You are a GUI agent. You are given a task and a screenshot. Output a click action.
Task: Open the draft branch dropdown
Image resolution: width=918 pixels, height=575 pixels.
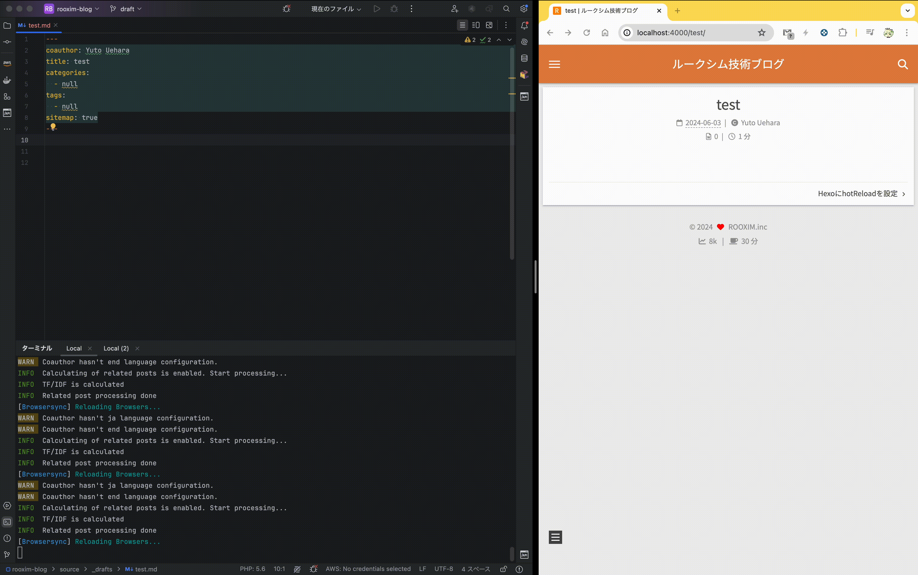click(127, 9)
